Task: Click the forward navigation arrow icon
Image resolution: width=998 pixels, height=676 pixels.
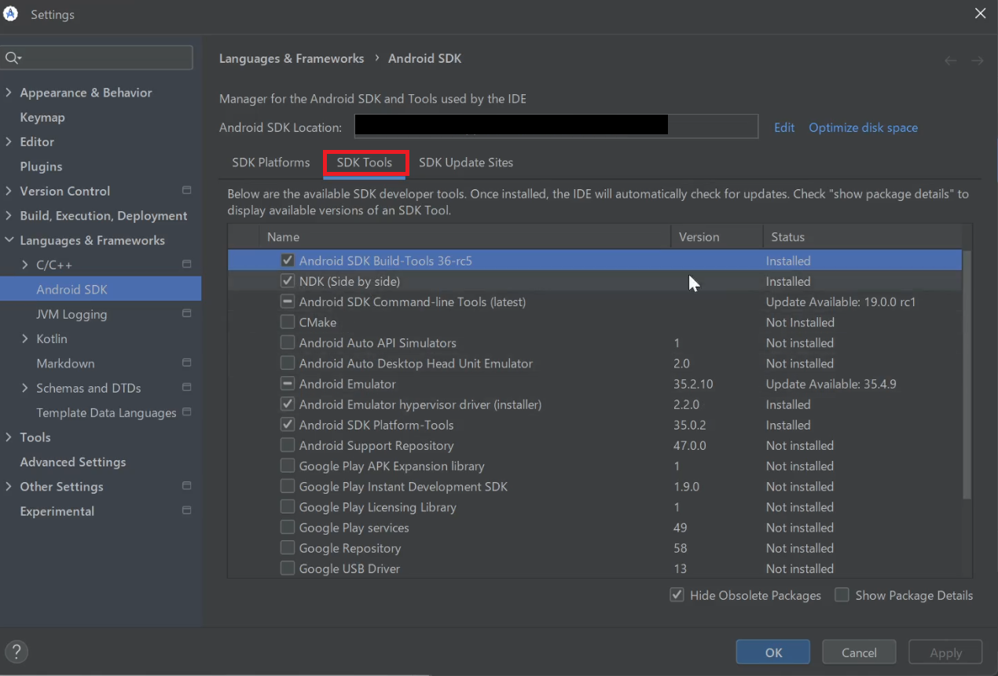Action: (x=977, y=60)
